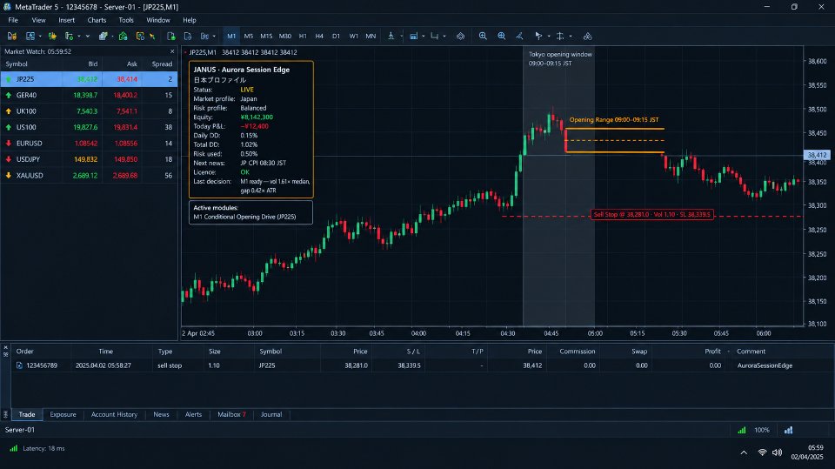Click the blue chart template icon
The image size is (835, 469).
coord(413,37)
